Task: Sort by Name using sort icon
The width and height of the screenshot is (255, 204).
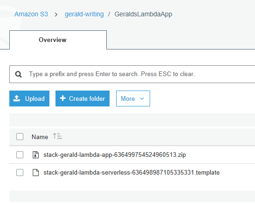Action: [57, 136]
